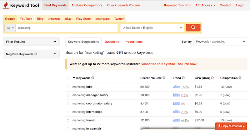
Task: Click help icon beside Trend header
Action: (183, 78)
